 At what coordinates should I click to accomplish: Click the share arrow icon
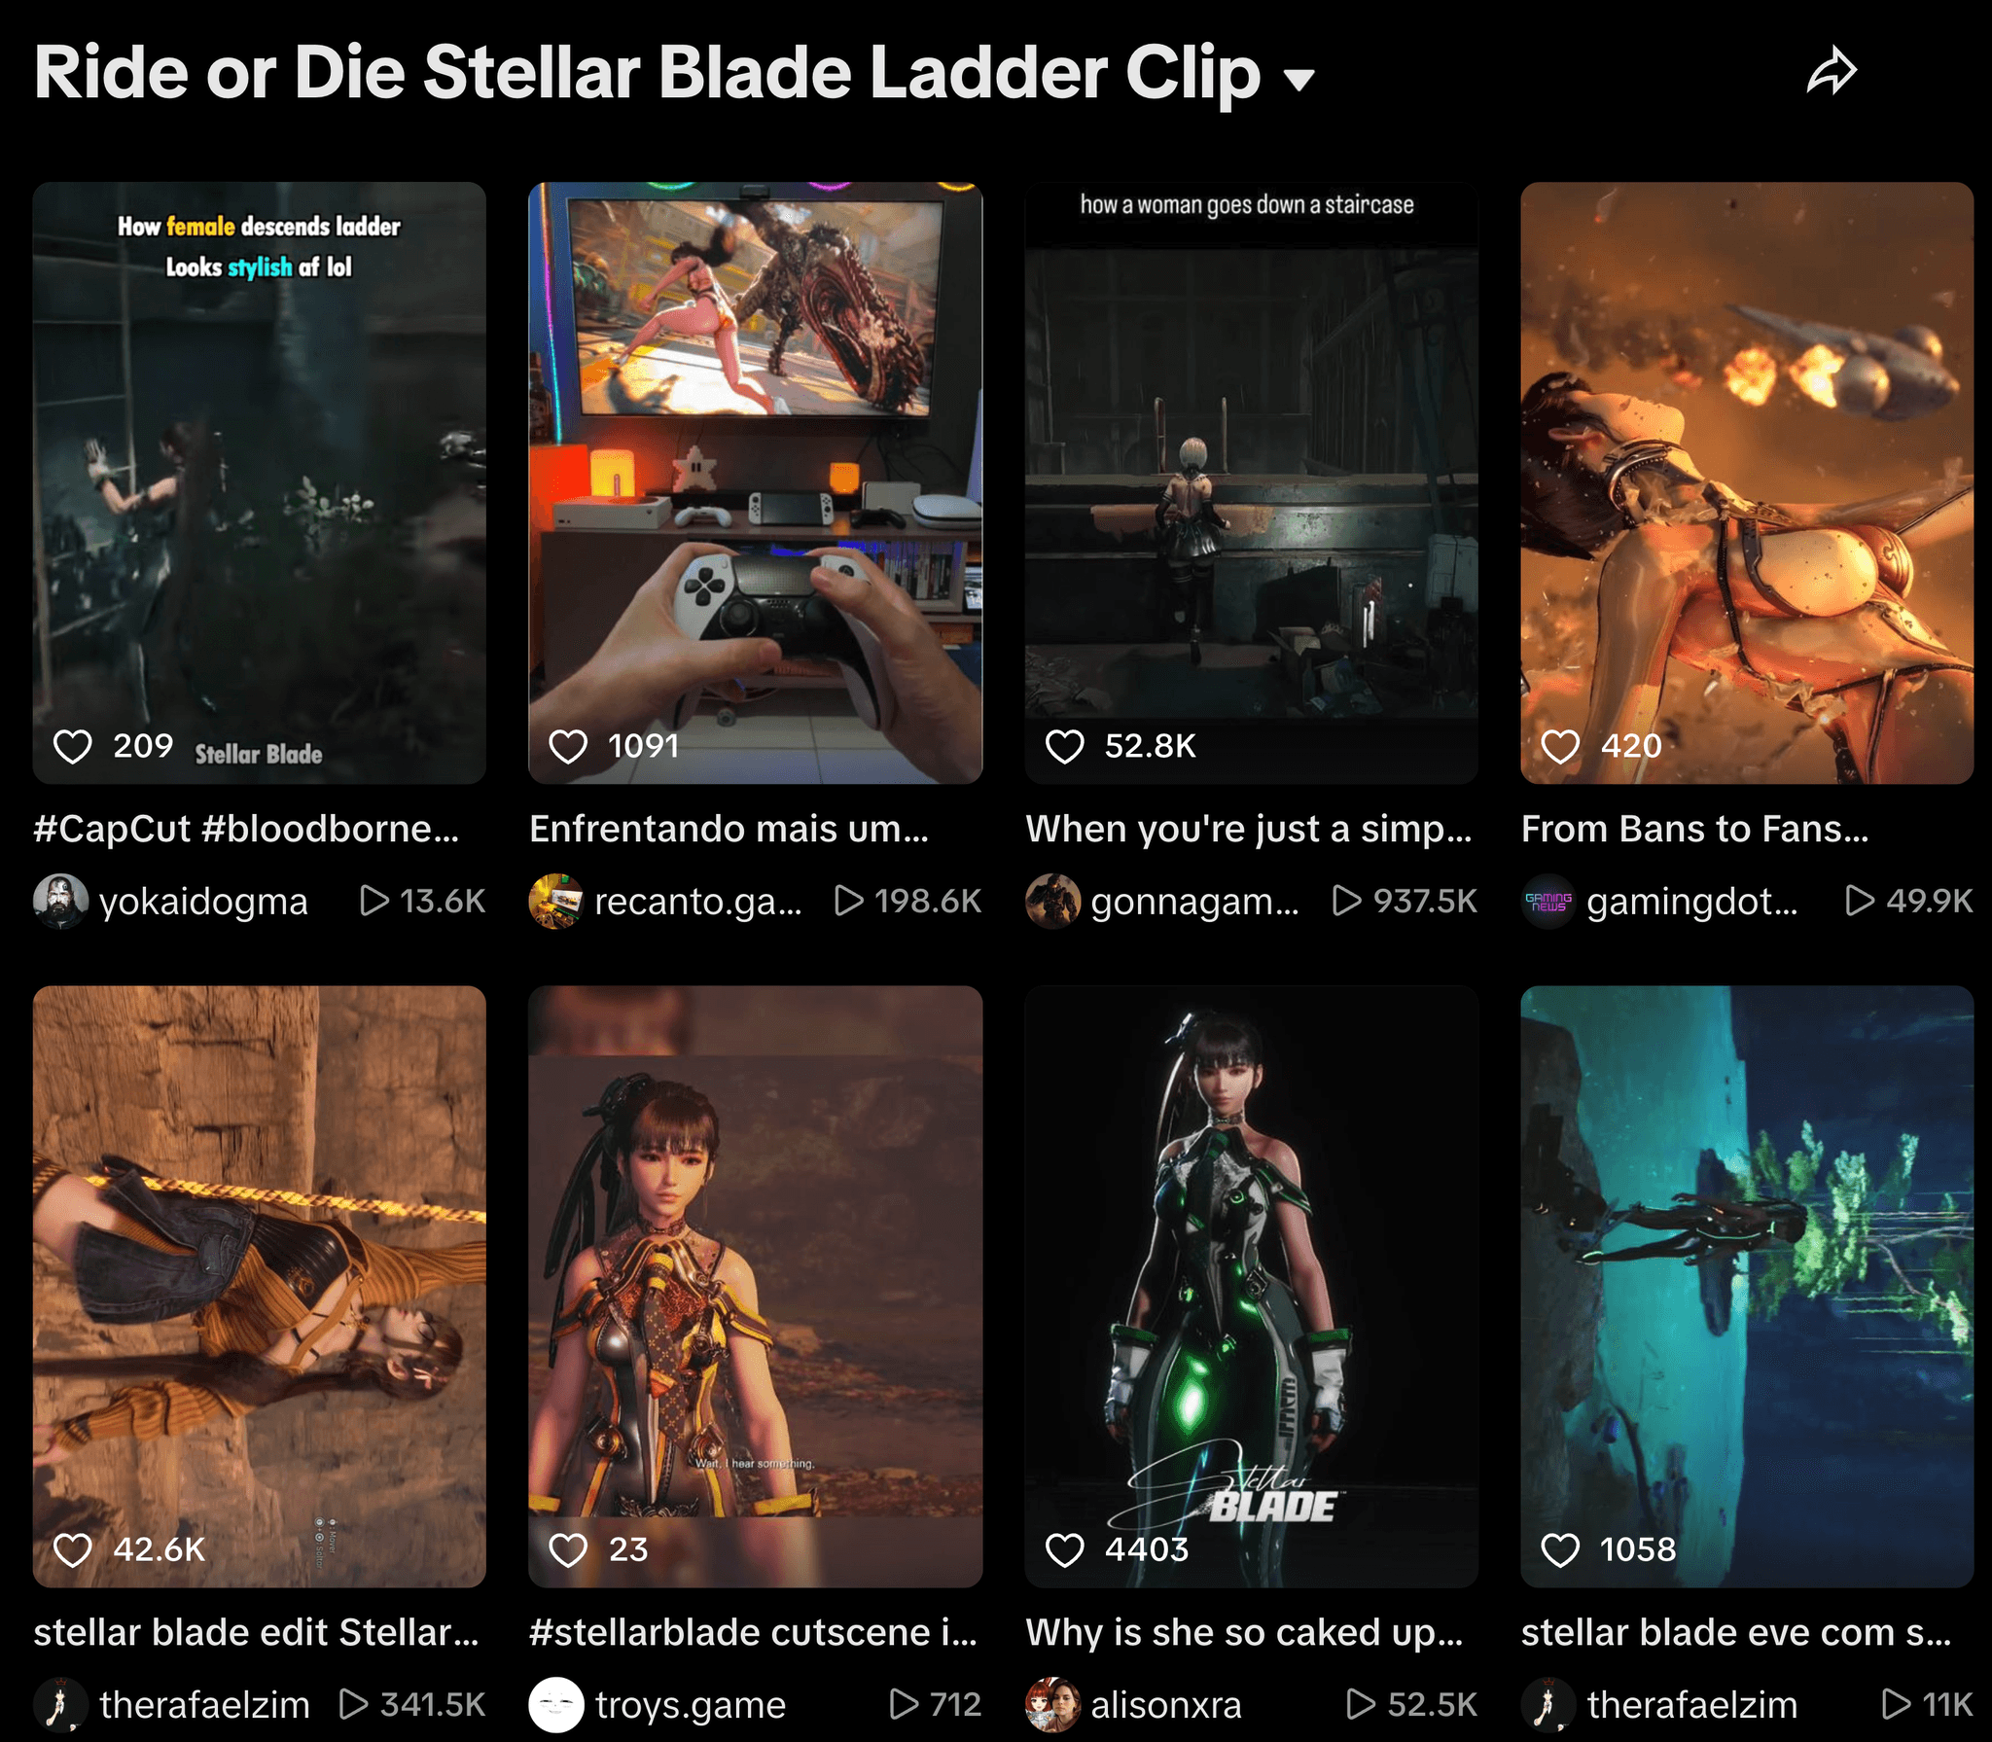tap(1832, 72)
